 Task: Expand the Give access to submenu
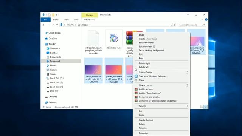[x=188, y=85]
